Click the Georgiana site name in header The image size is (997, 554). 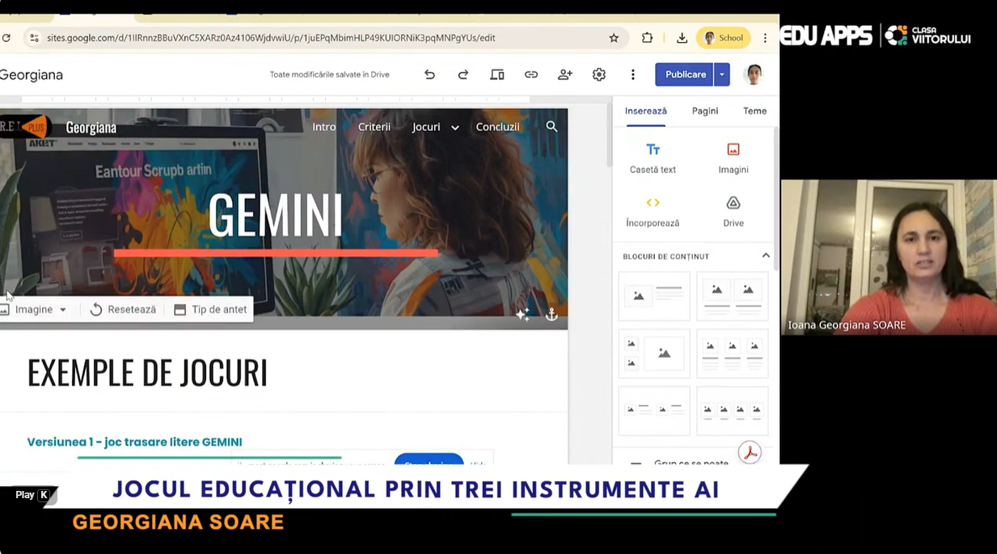(x=91, y=128)
